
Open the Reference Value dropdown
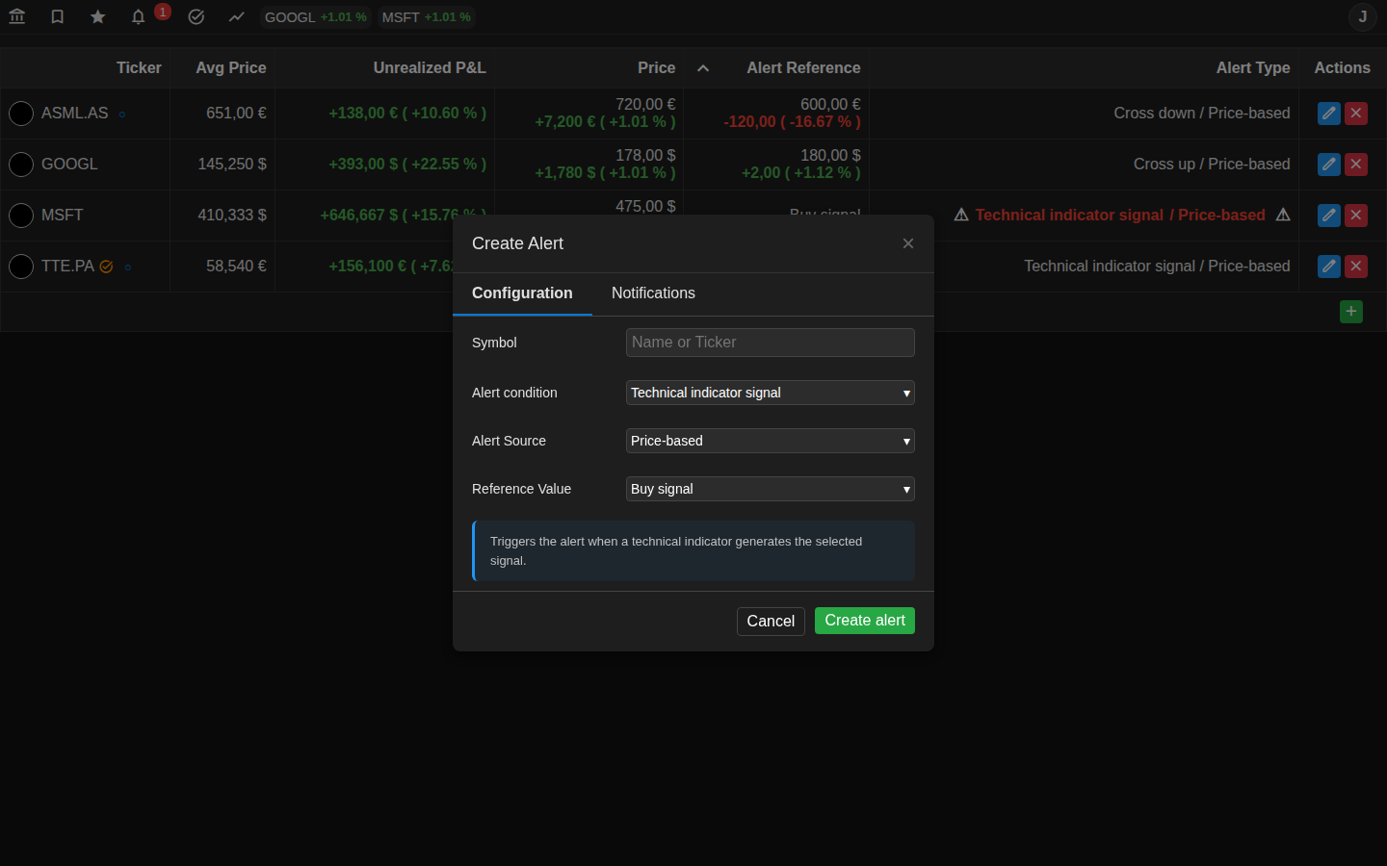pos(771,489)
